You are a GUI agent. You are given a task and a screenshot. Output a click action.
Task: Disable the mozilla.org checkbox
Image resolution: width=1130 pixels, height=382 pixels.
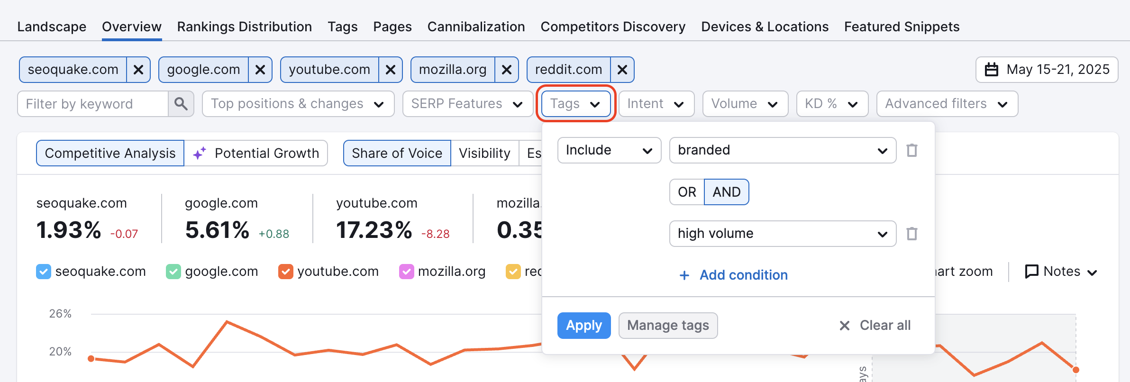(406, 271)
